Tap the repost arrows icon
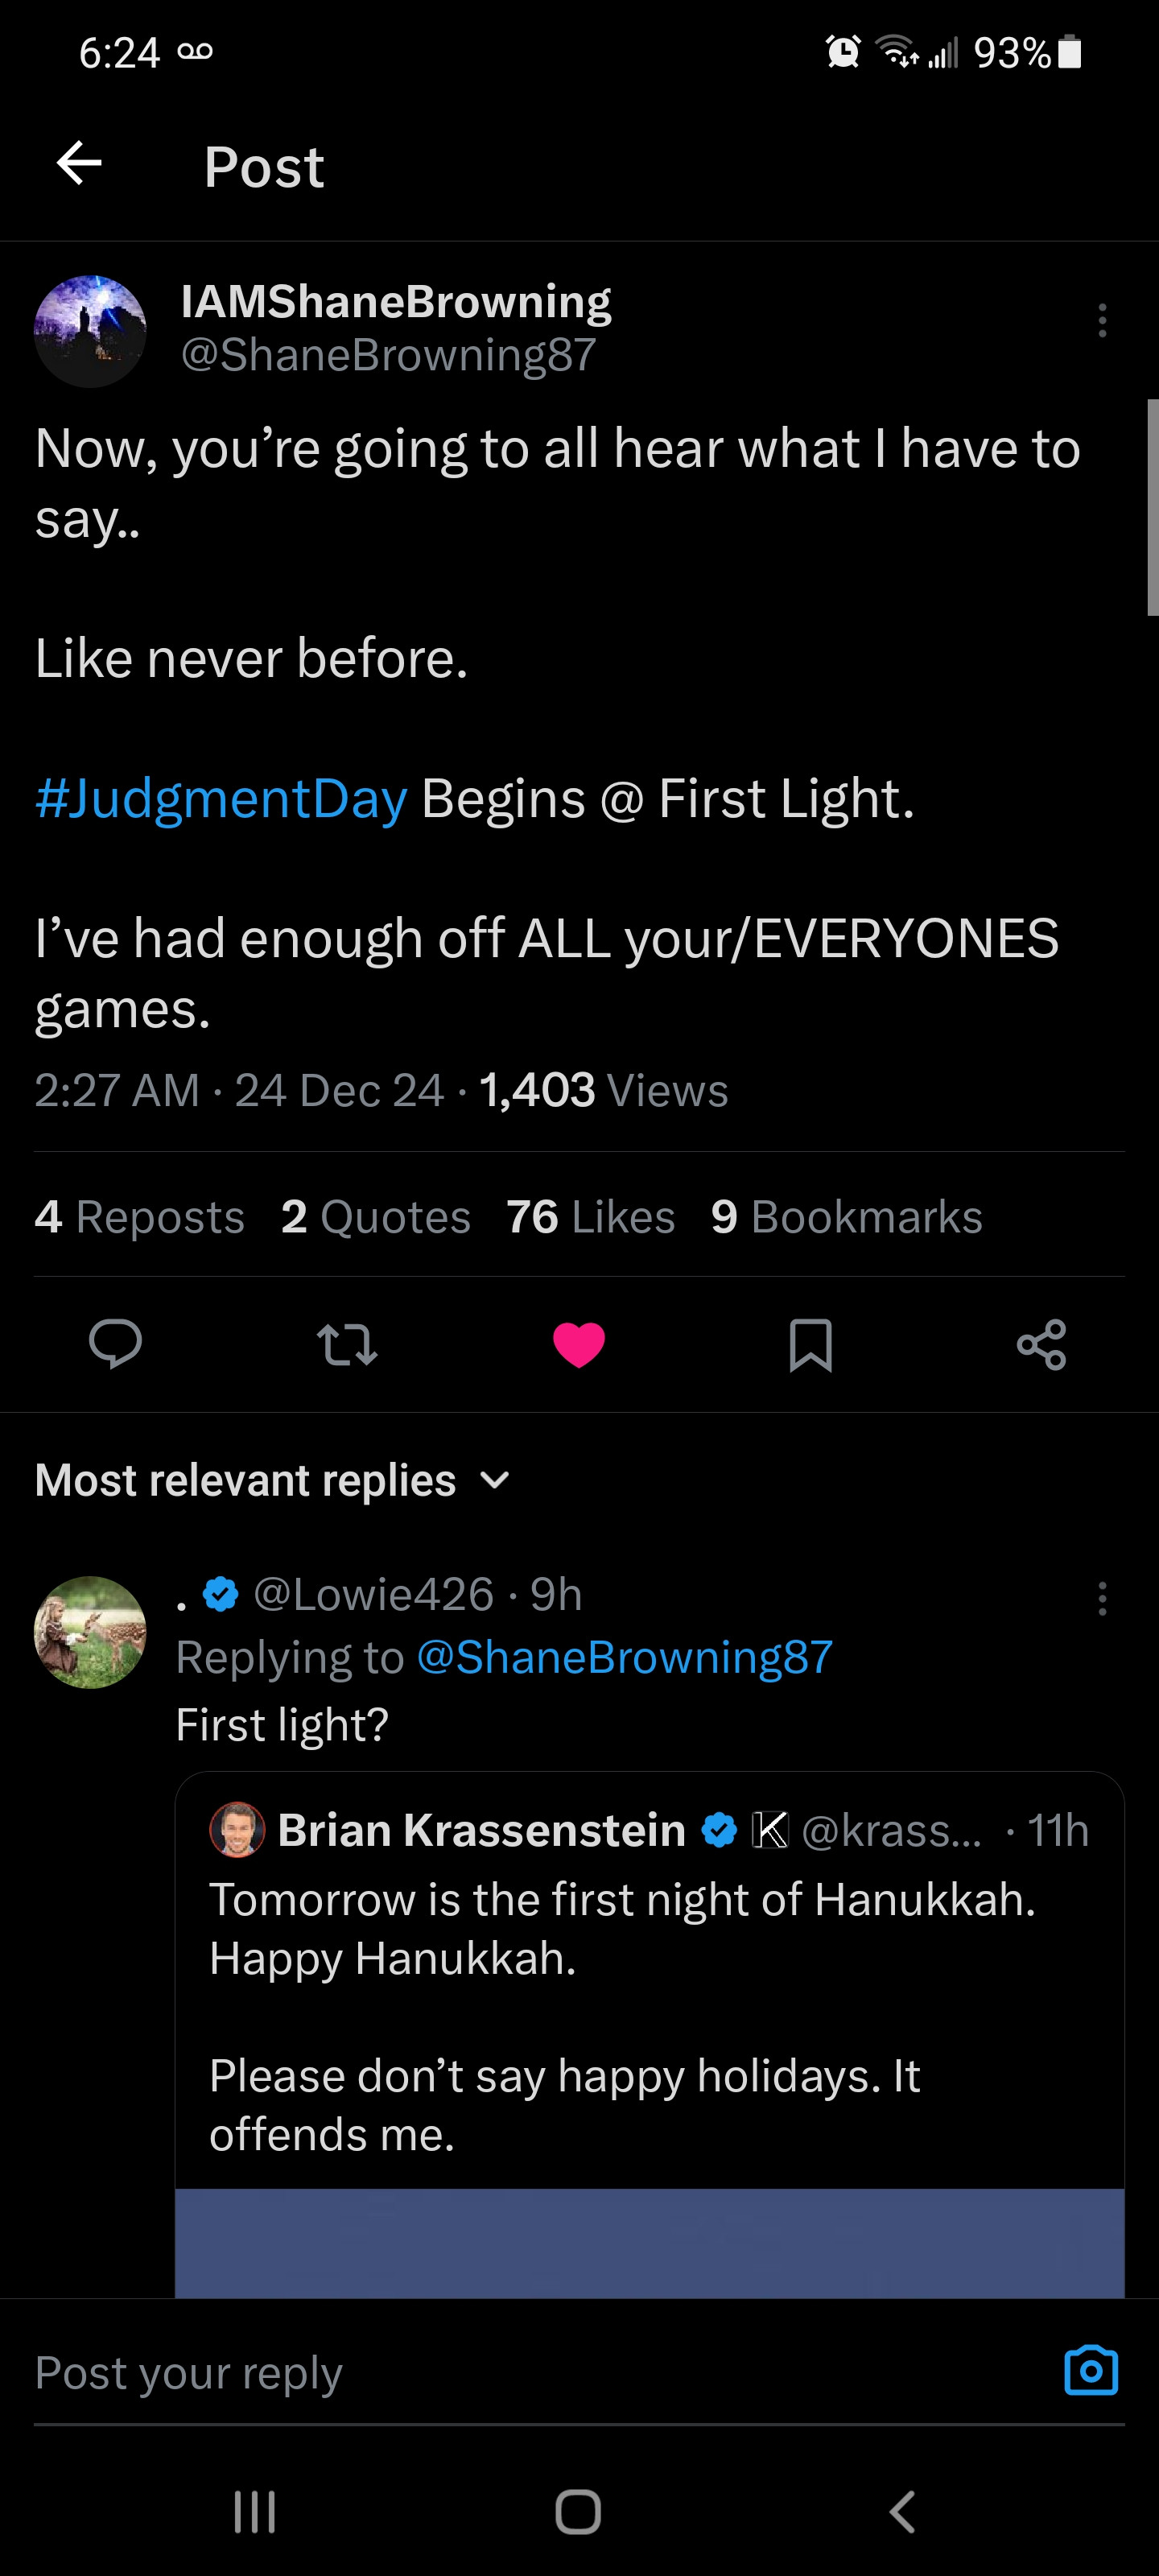This screenshot has height=2576, width=1159. 347,1344
